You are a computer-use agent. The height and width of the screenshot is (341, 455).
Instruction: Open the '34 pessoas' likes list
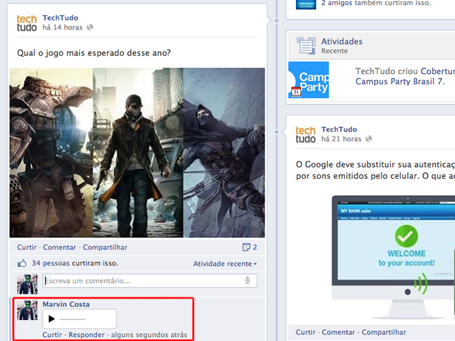coord(50,263)
